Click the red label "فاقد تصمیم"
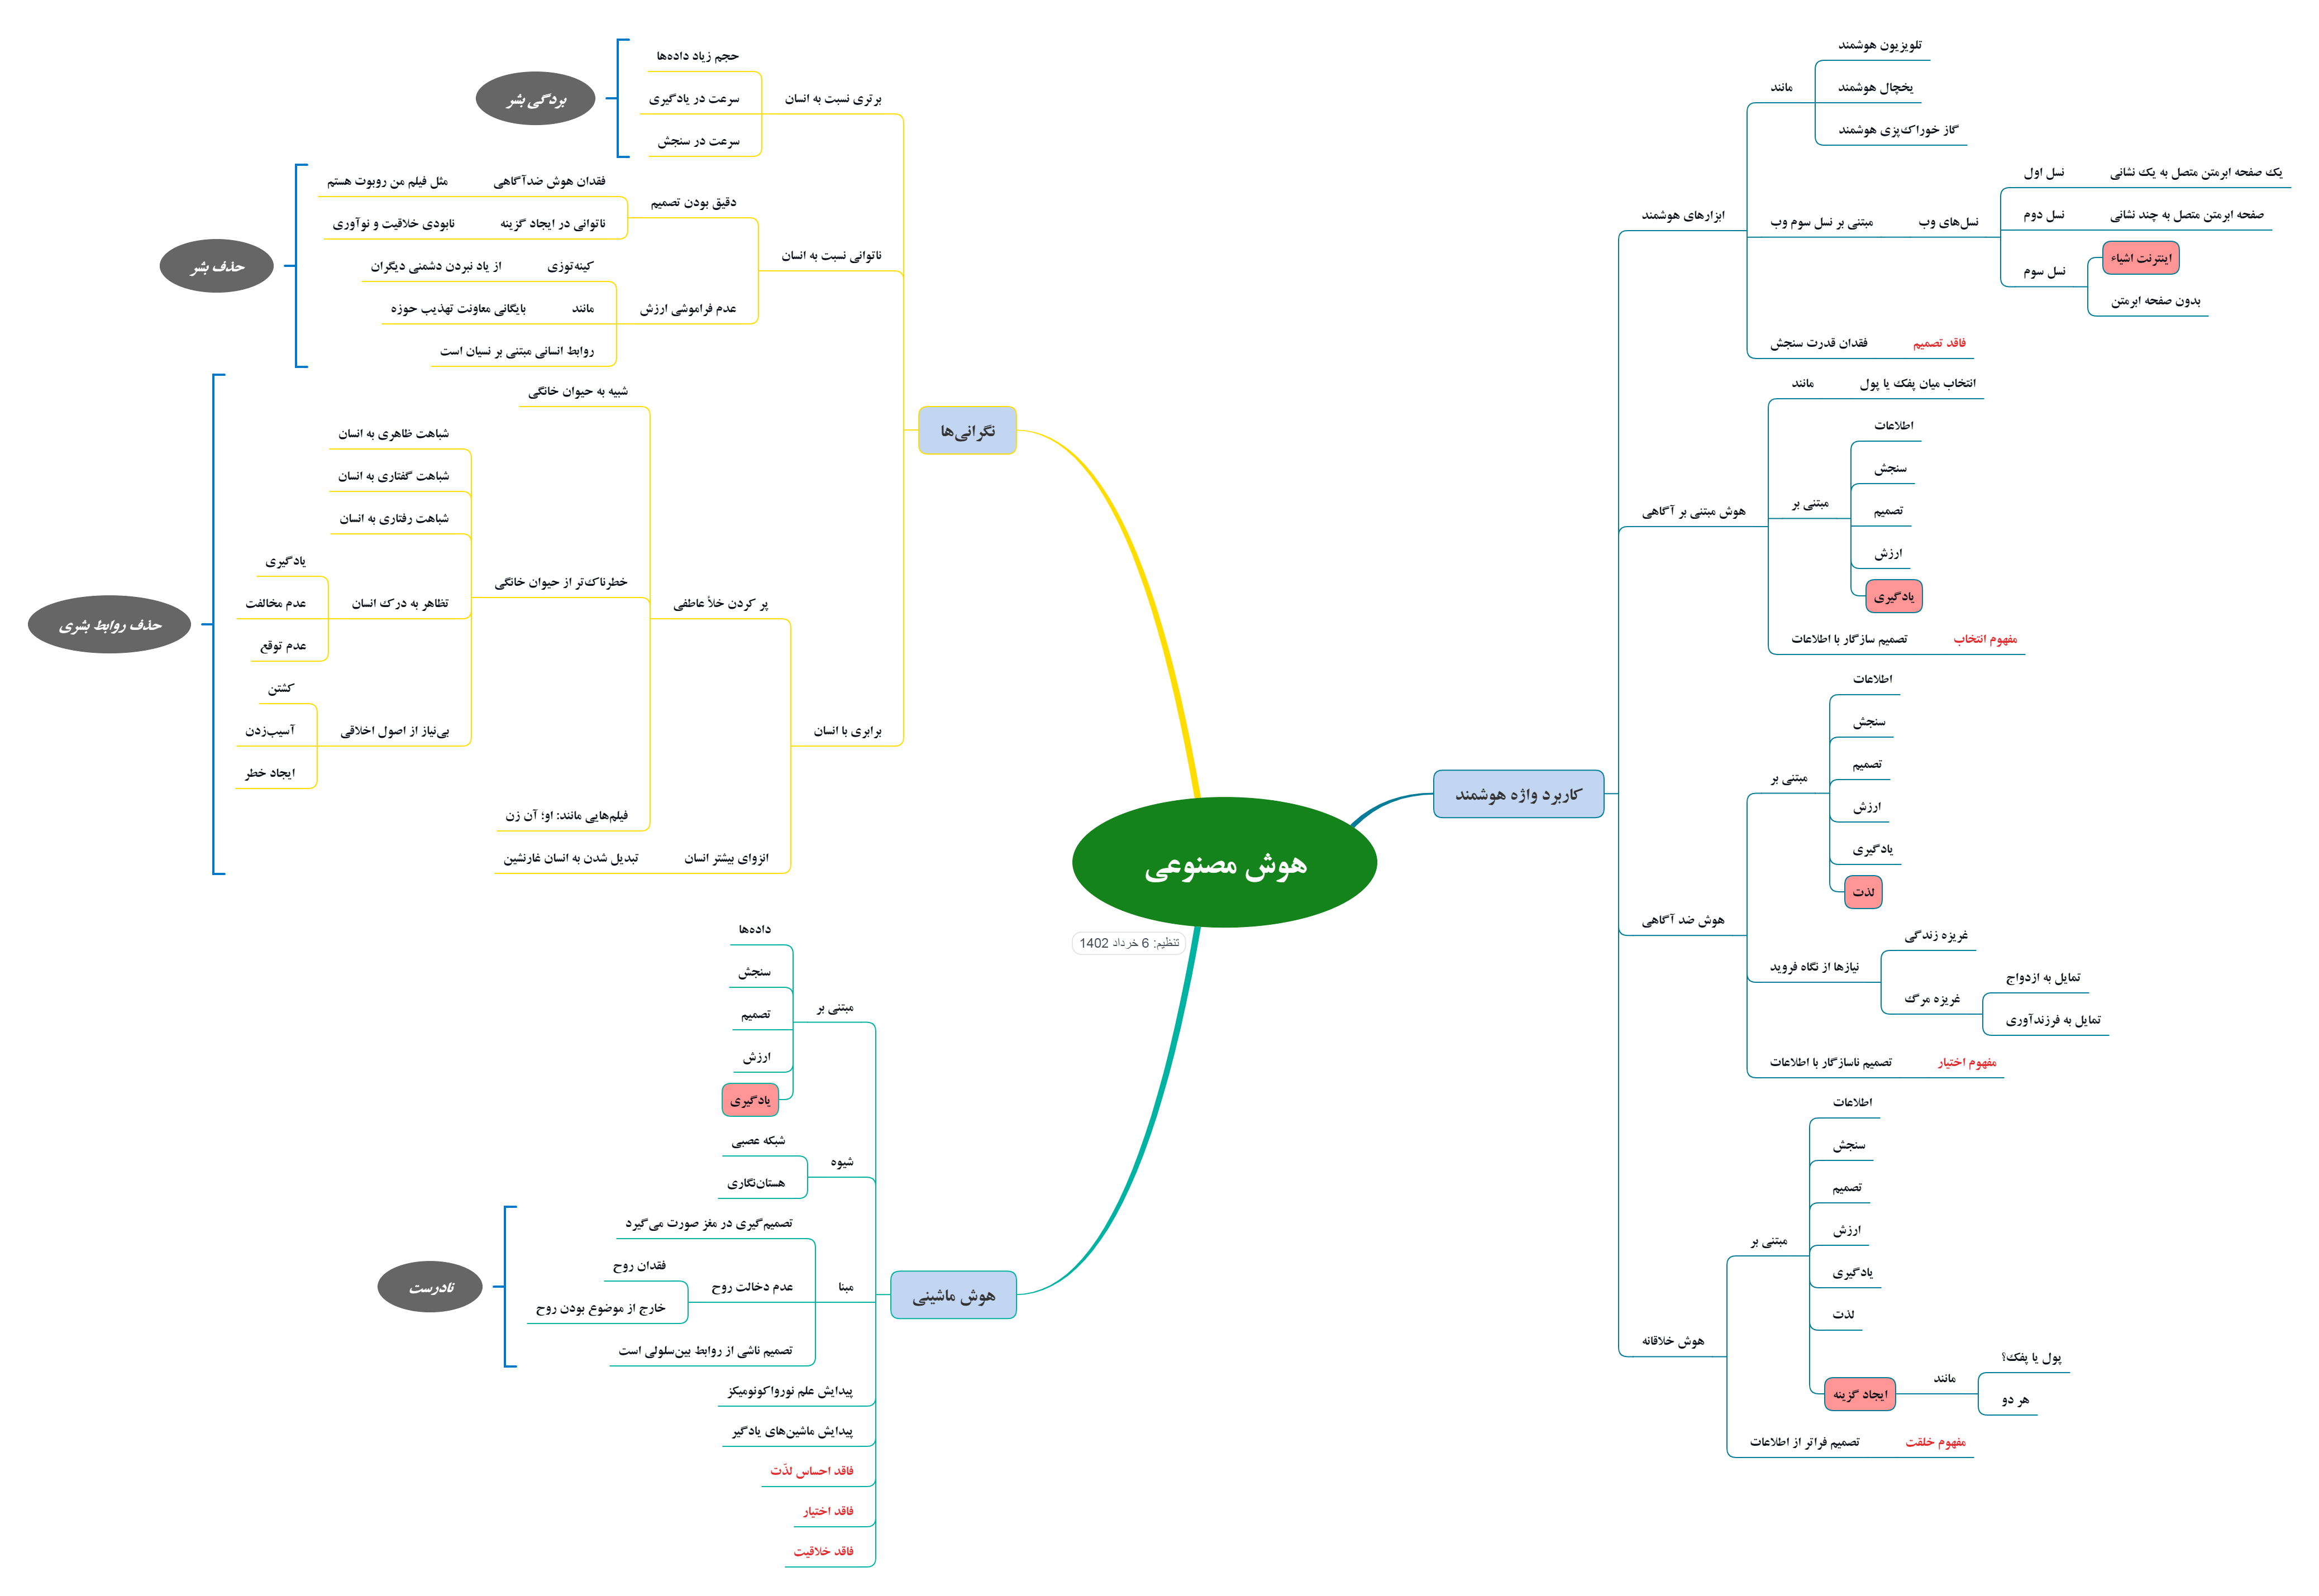 click(x=1939, y=343)
